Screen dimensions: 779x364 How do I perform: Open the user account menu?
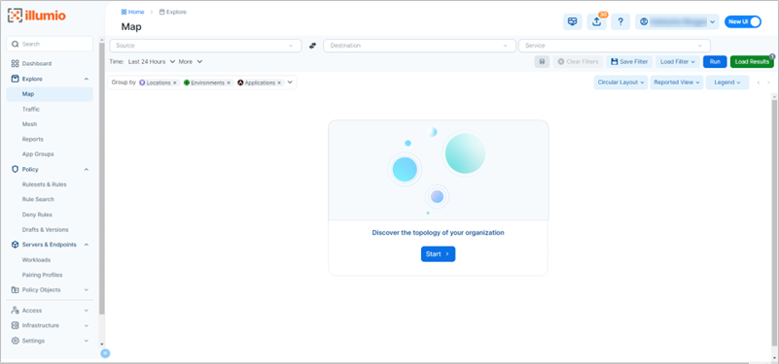click(x=677, y=21)
